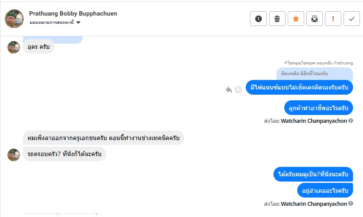
Task: Click the spam report octagon icon
Action: coord(258,19)
